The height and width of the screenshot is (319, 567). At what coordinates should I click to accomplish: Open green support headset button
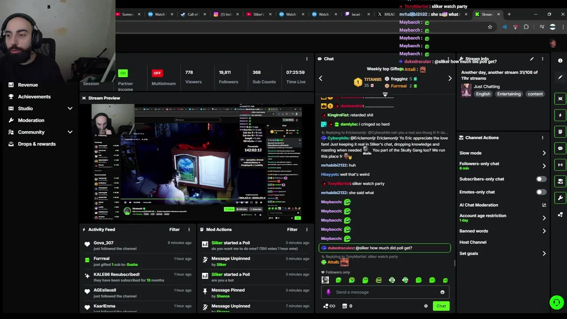pyautogui.click(x=556, y=303)
